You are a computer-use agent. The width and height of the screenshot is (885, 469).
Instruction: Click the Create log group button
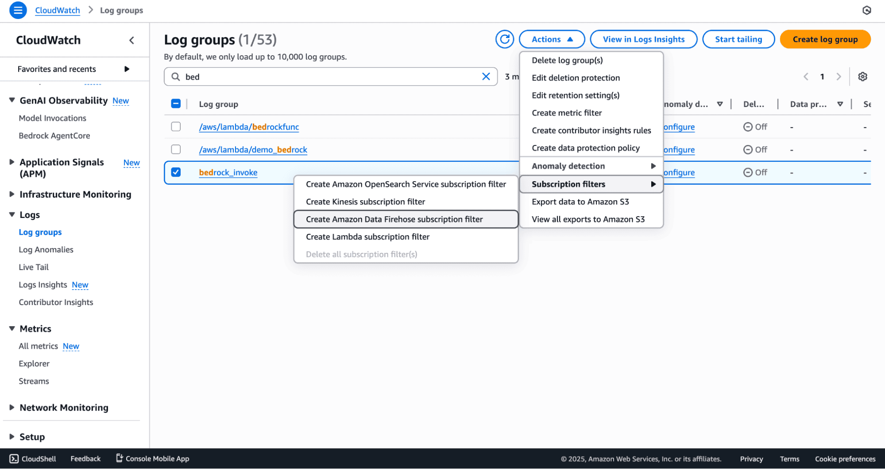(825, 39)
